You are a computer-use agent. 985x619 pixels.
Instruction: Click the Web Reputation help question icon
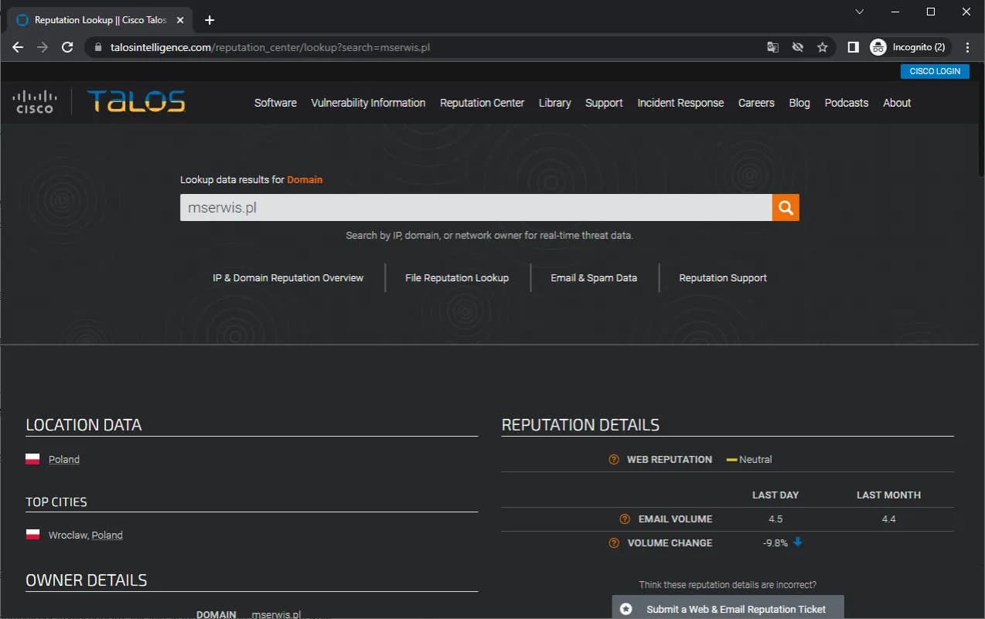point(614,459)
